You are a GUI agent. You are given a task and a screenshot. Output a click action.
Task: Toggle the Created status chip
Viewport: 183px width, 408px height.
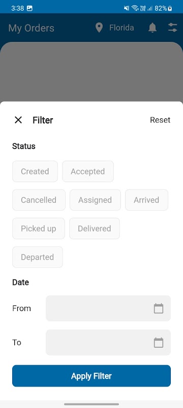[x=35, y=171]
